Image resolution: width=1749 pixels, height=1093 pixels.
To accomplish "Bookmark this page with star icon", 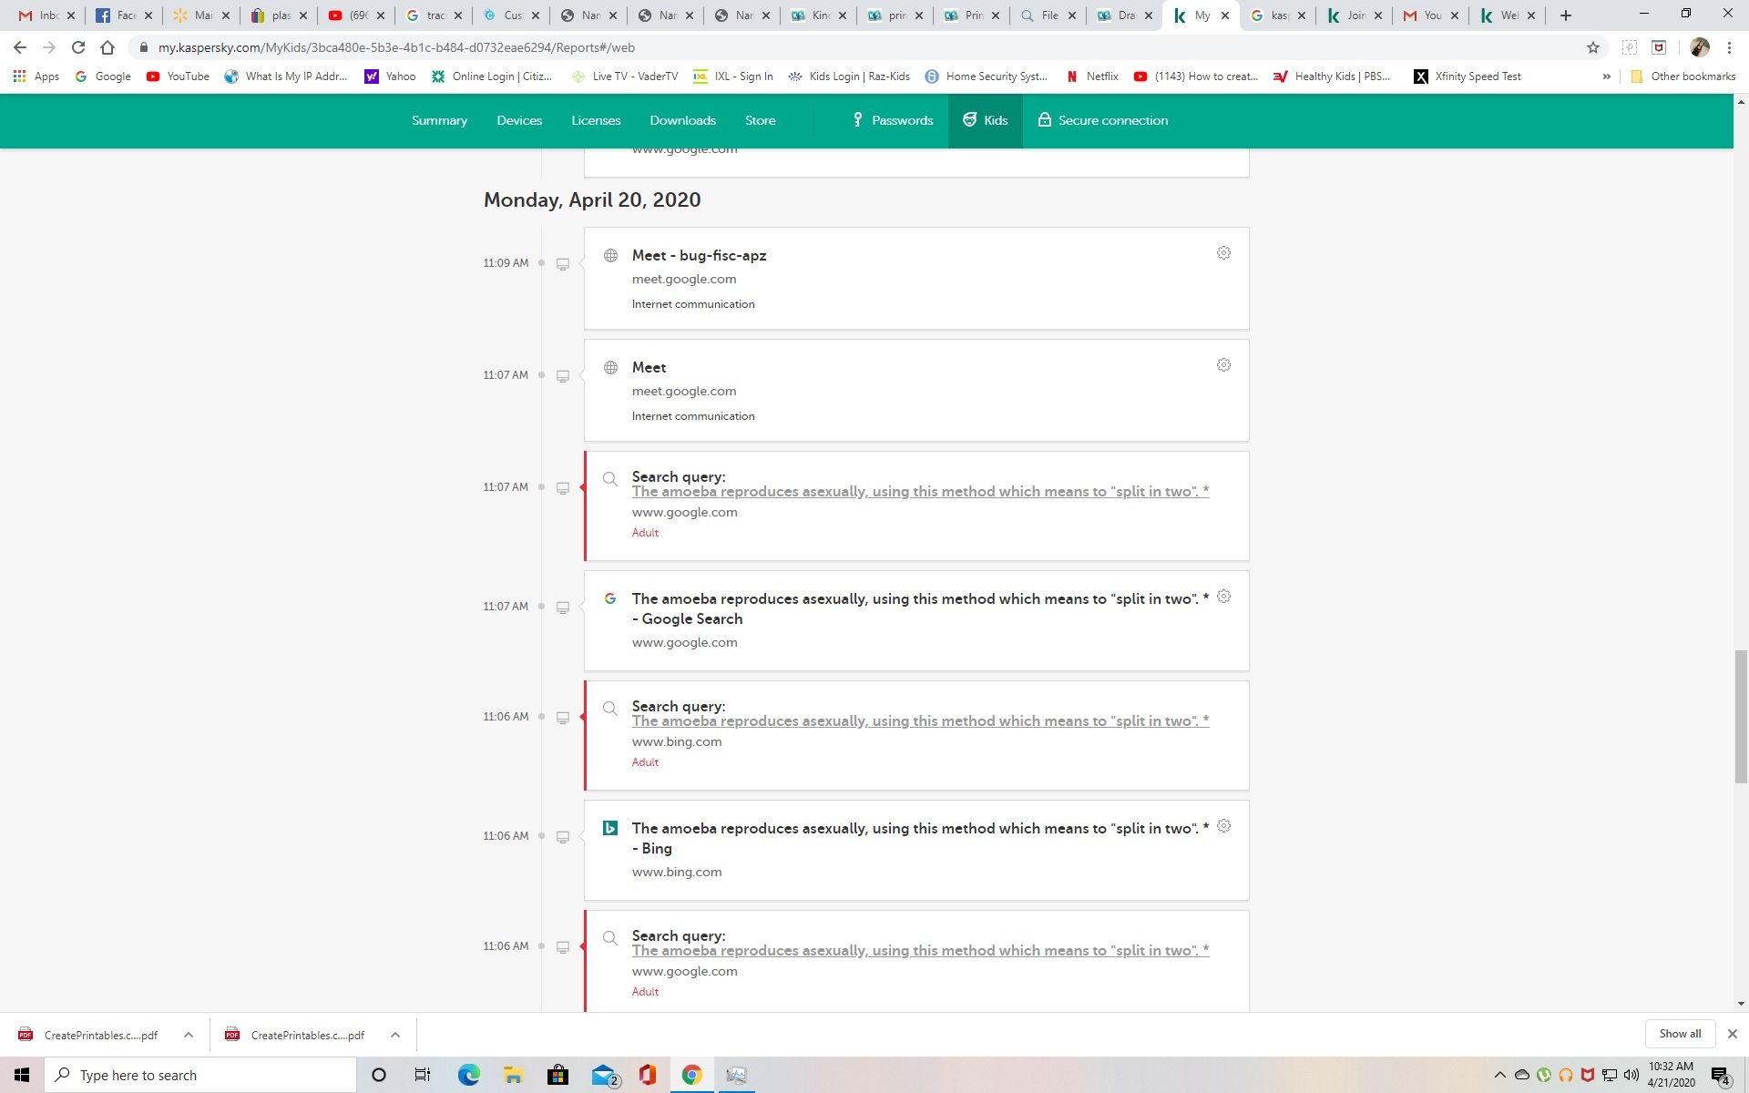I will click(1592, 47).
